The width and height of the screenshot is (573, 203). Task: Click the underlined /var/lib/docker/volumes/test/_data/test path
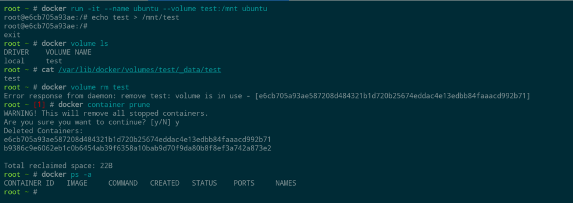point(139,70)
